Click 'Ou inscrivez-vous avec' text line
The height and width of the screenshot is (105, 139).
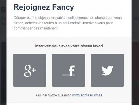[x=54, y=95]
